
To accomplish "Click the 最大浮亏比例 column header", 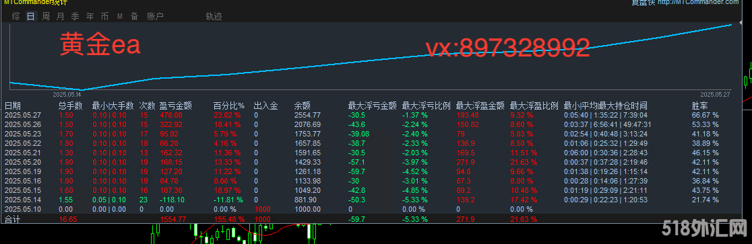I will pyautogui.click(x=426, y=106).
